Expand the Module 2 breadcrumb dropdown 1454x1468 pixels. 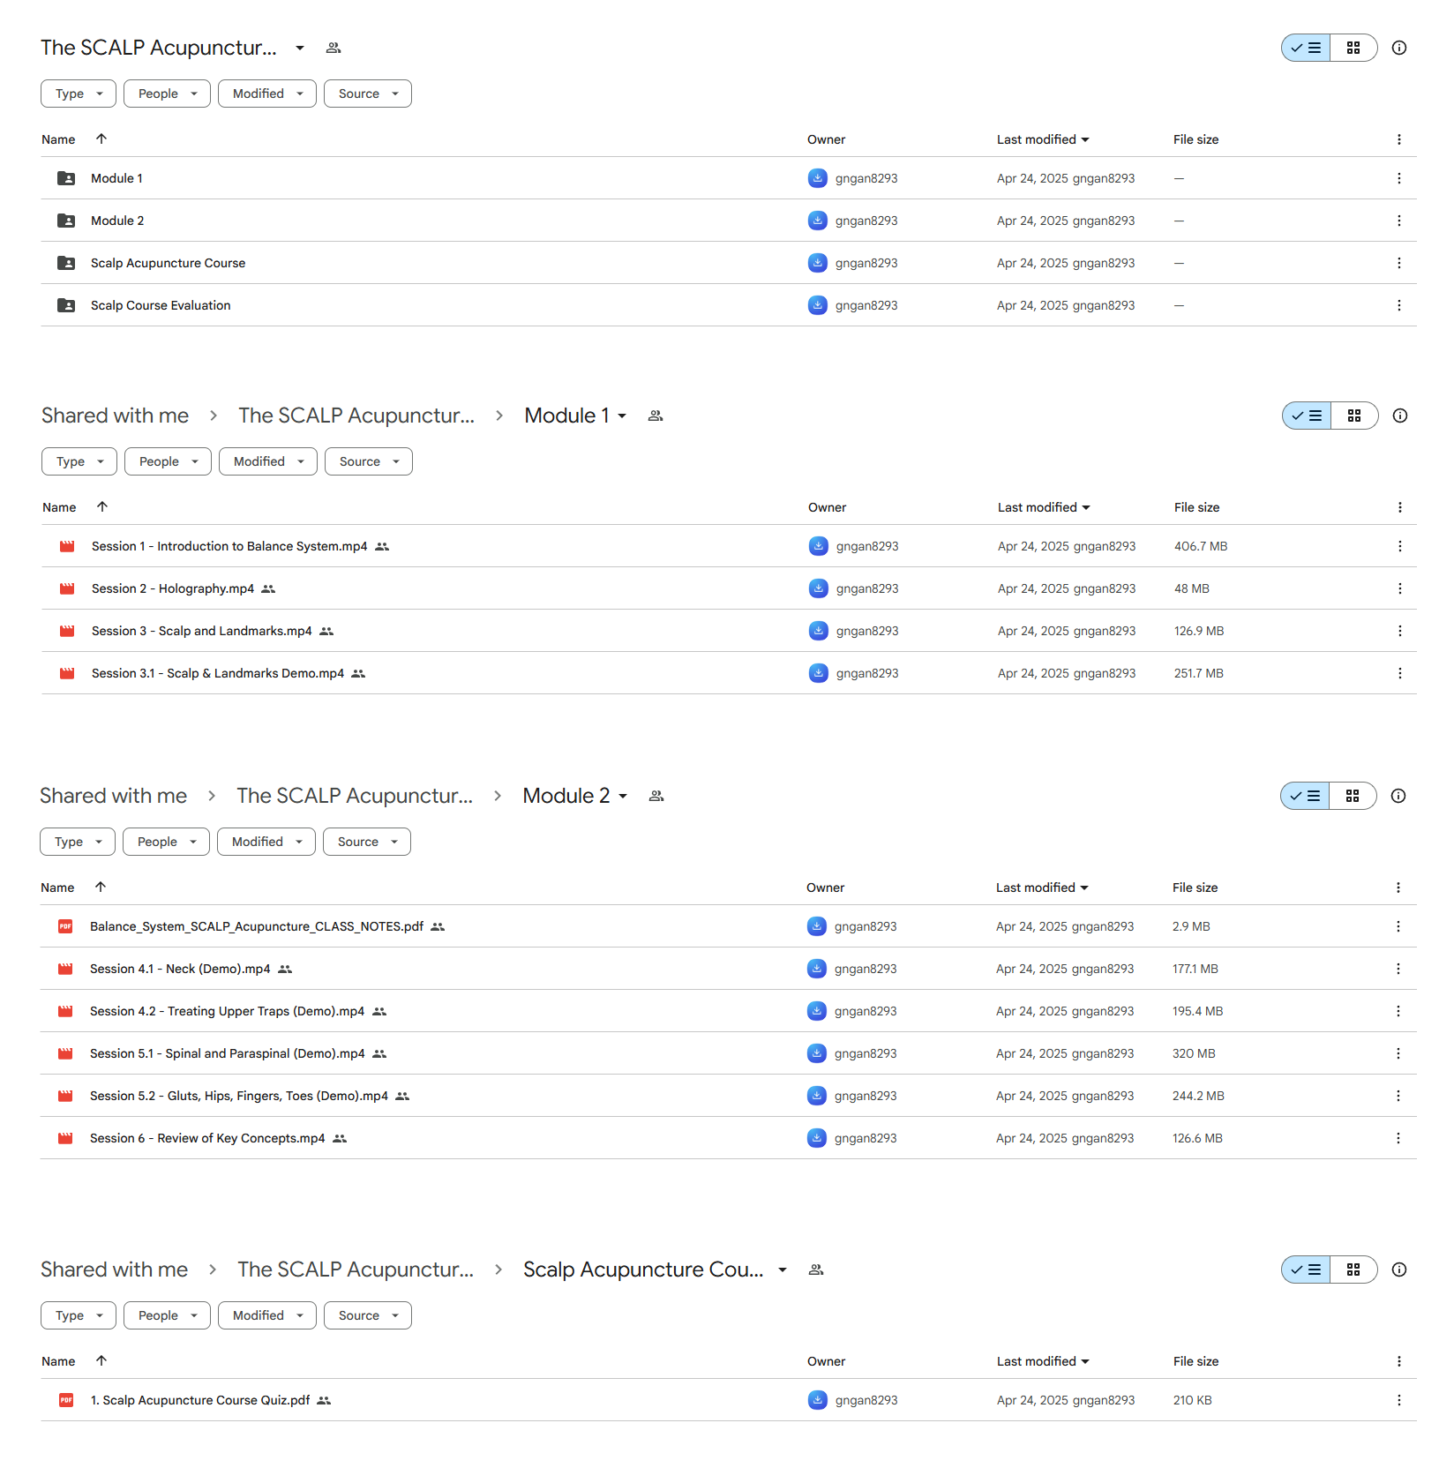tap(623, 796)
